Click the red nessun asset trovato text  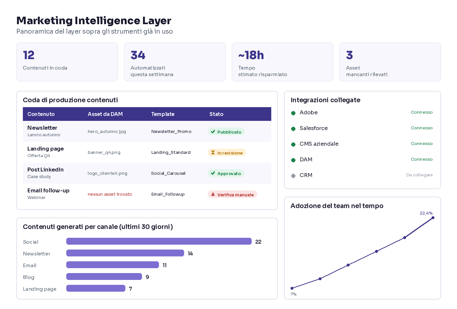tap(110, 194)
